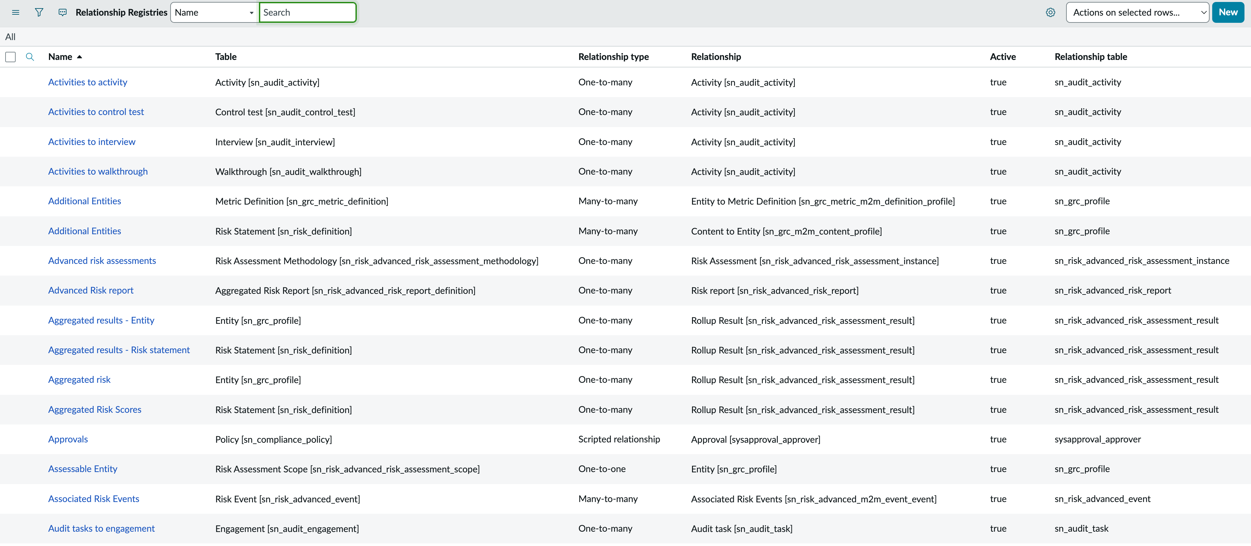Screen dimensions: 1251x546
Task: Click the Control test [sn_audit_control_test] cell
Action: (285, 112)
